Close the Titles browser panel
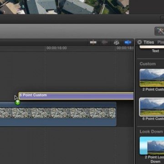The width and height of the screenshot is (164, 164). pyautogui.click(x=139, y=42)
